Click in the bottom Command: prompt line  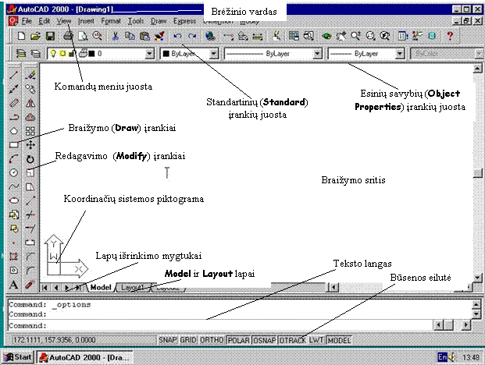219,325
